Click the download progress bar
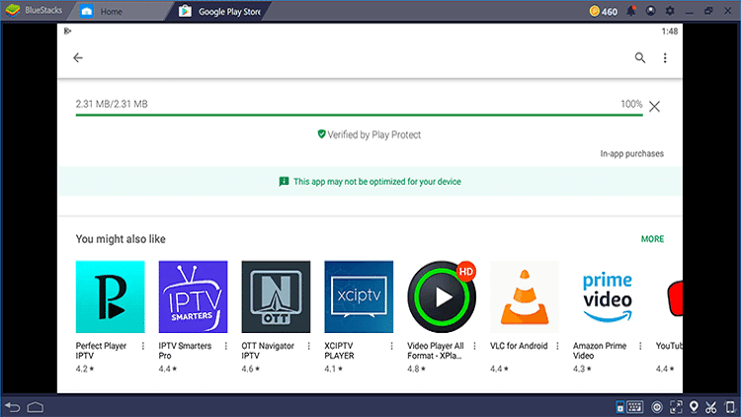741x417 pixels. [360, 115]
